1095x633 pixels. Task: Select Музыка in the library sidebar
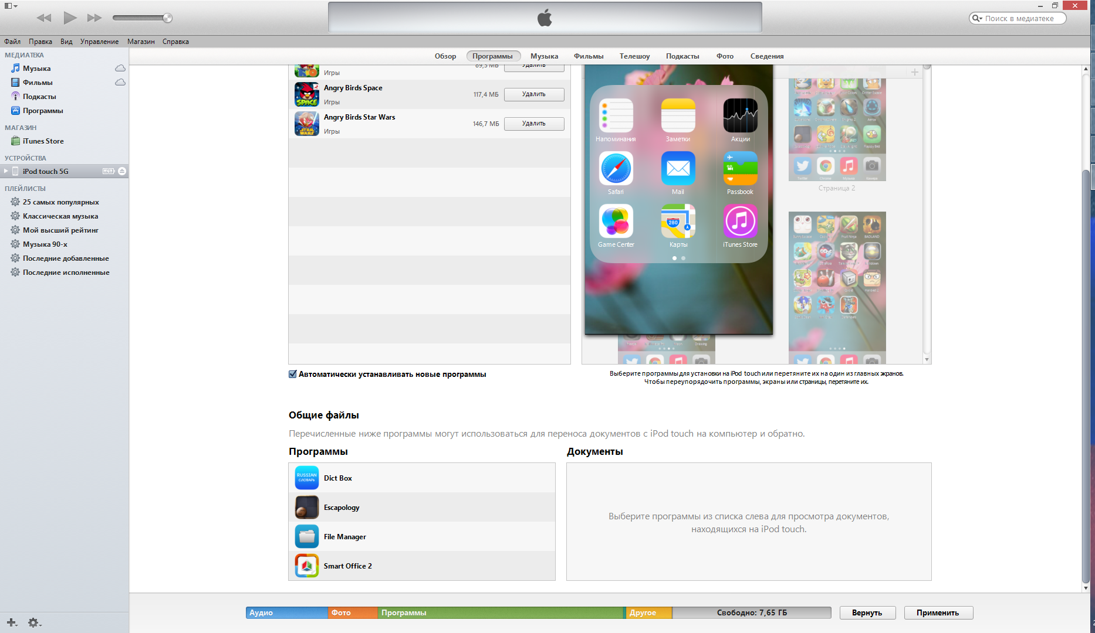pyautogui.click(x=36, y=69)
